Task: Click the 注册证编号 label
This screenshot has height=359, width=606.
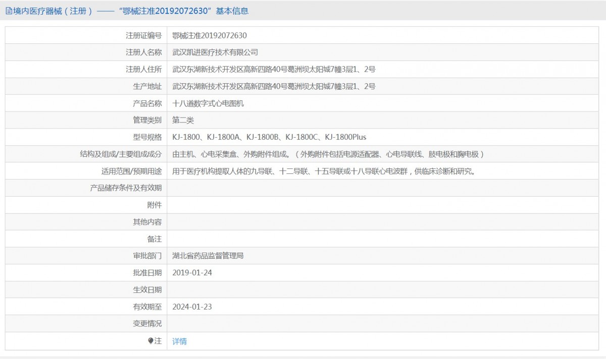Action: 144,35
